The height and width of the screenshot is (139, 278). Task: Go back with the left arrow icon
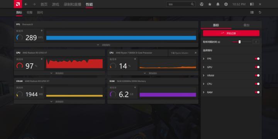[26, 4]
